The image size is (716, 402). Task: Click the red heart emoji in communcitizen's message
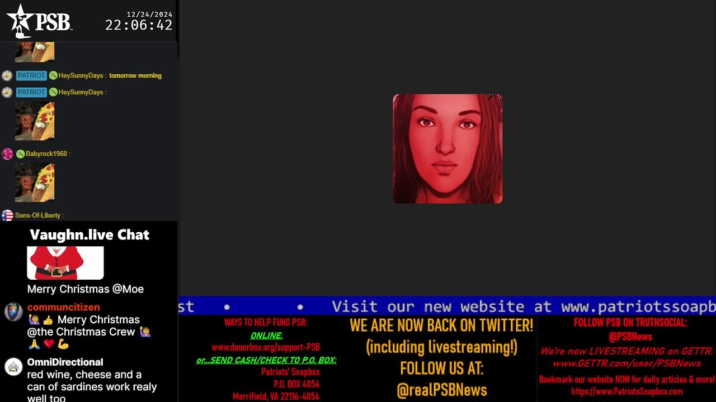(x=49, y=344)
